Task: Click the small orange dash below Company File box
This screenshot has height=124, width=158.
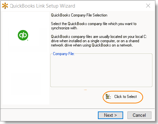Action: 85,90
